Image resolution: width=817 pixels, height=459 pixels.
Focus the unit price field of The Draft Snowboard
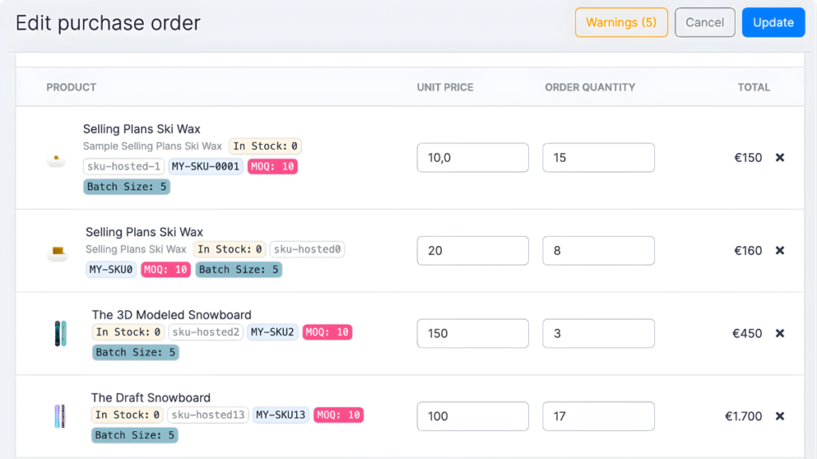click(472, 416)
